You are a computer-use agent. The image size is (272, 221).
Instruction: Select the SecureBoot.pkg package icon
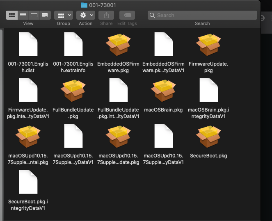tap(208, 137)
